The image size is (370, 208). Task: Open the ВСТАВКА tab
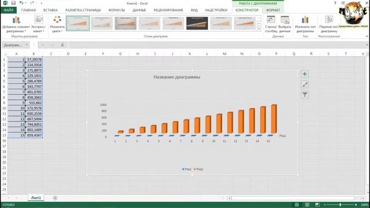50,10
